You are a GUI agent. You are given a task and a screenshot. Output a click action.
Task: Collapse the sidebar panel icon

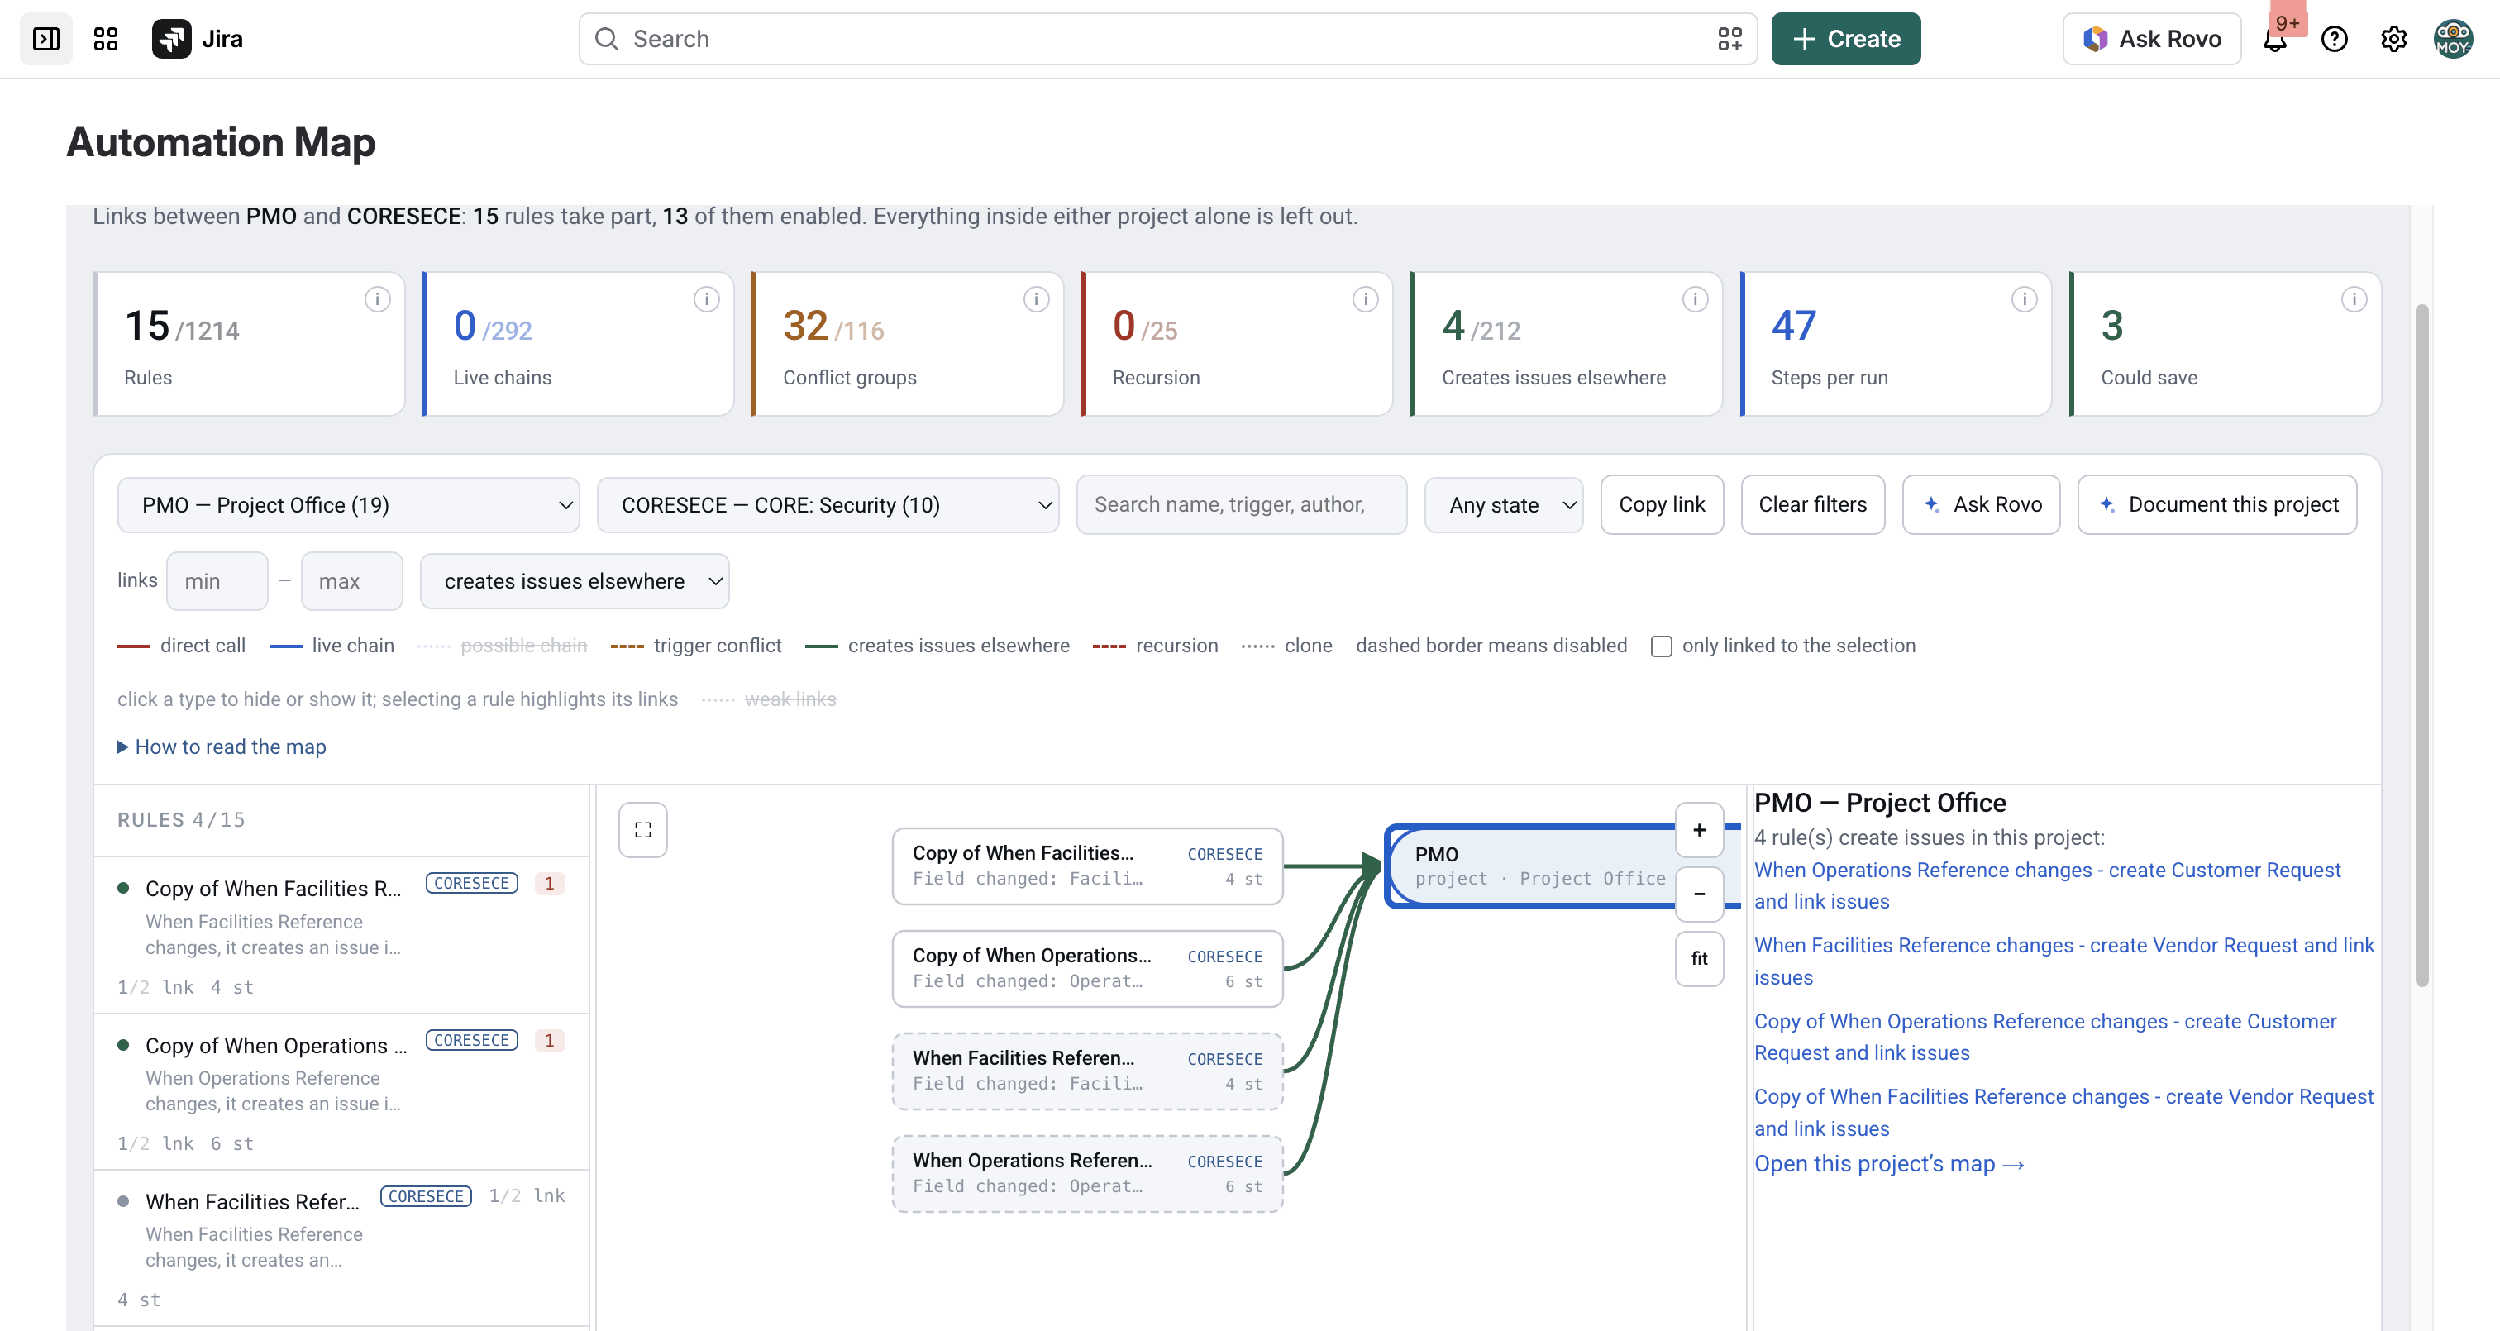point(45,39)
